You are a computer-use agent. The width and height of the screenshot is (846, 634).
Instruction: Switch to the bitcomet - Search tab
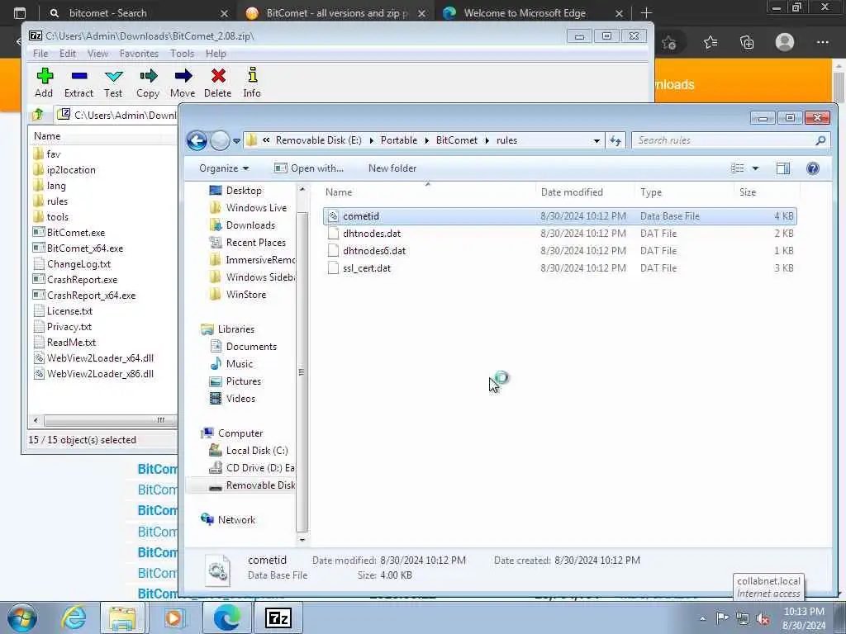138,13
